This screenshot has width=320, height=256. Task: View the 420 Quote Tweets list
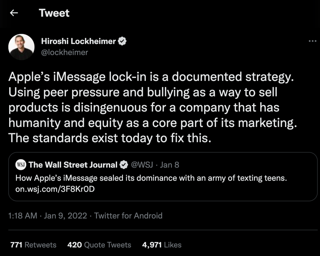click(x=99, y=245)
